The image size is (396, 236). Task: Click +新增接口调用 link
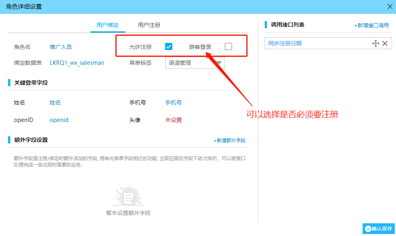click(x=371, y=25)
